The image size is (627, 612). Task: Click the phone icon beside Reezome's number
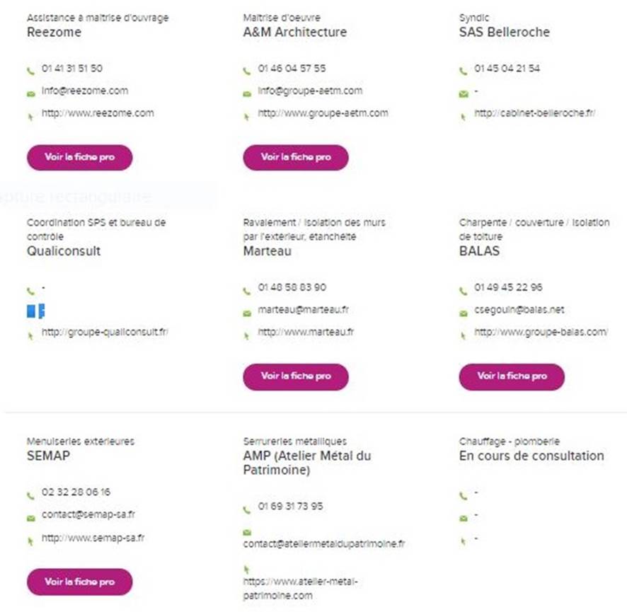tap(31, 71)
